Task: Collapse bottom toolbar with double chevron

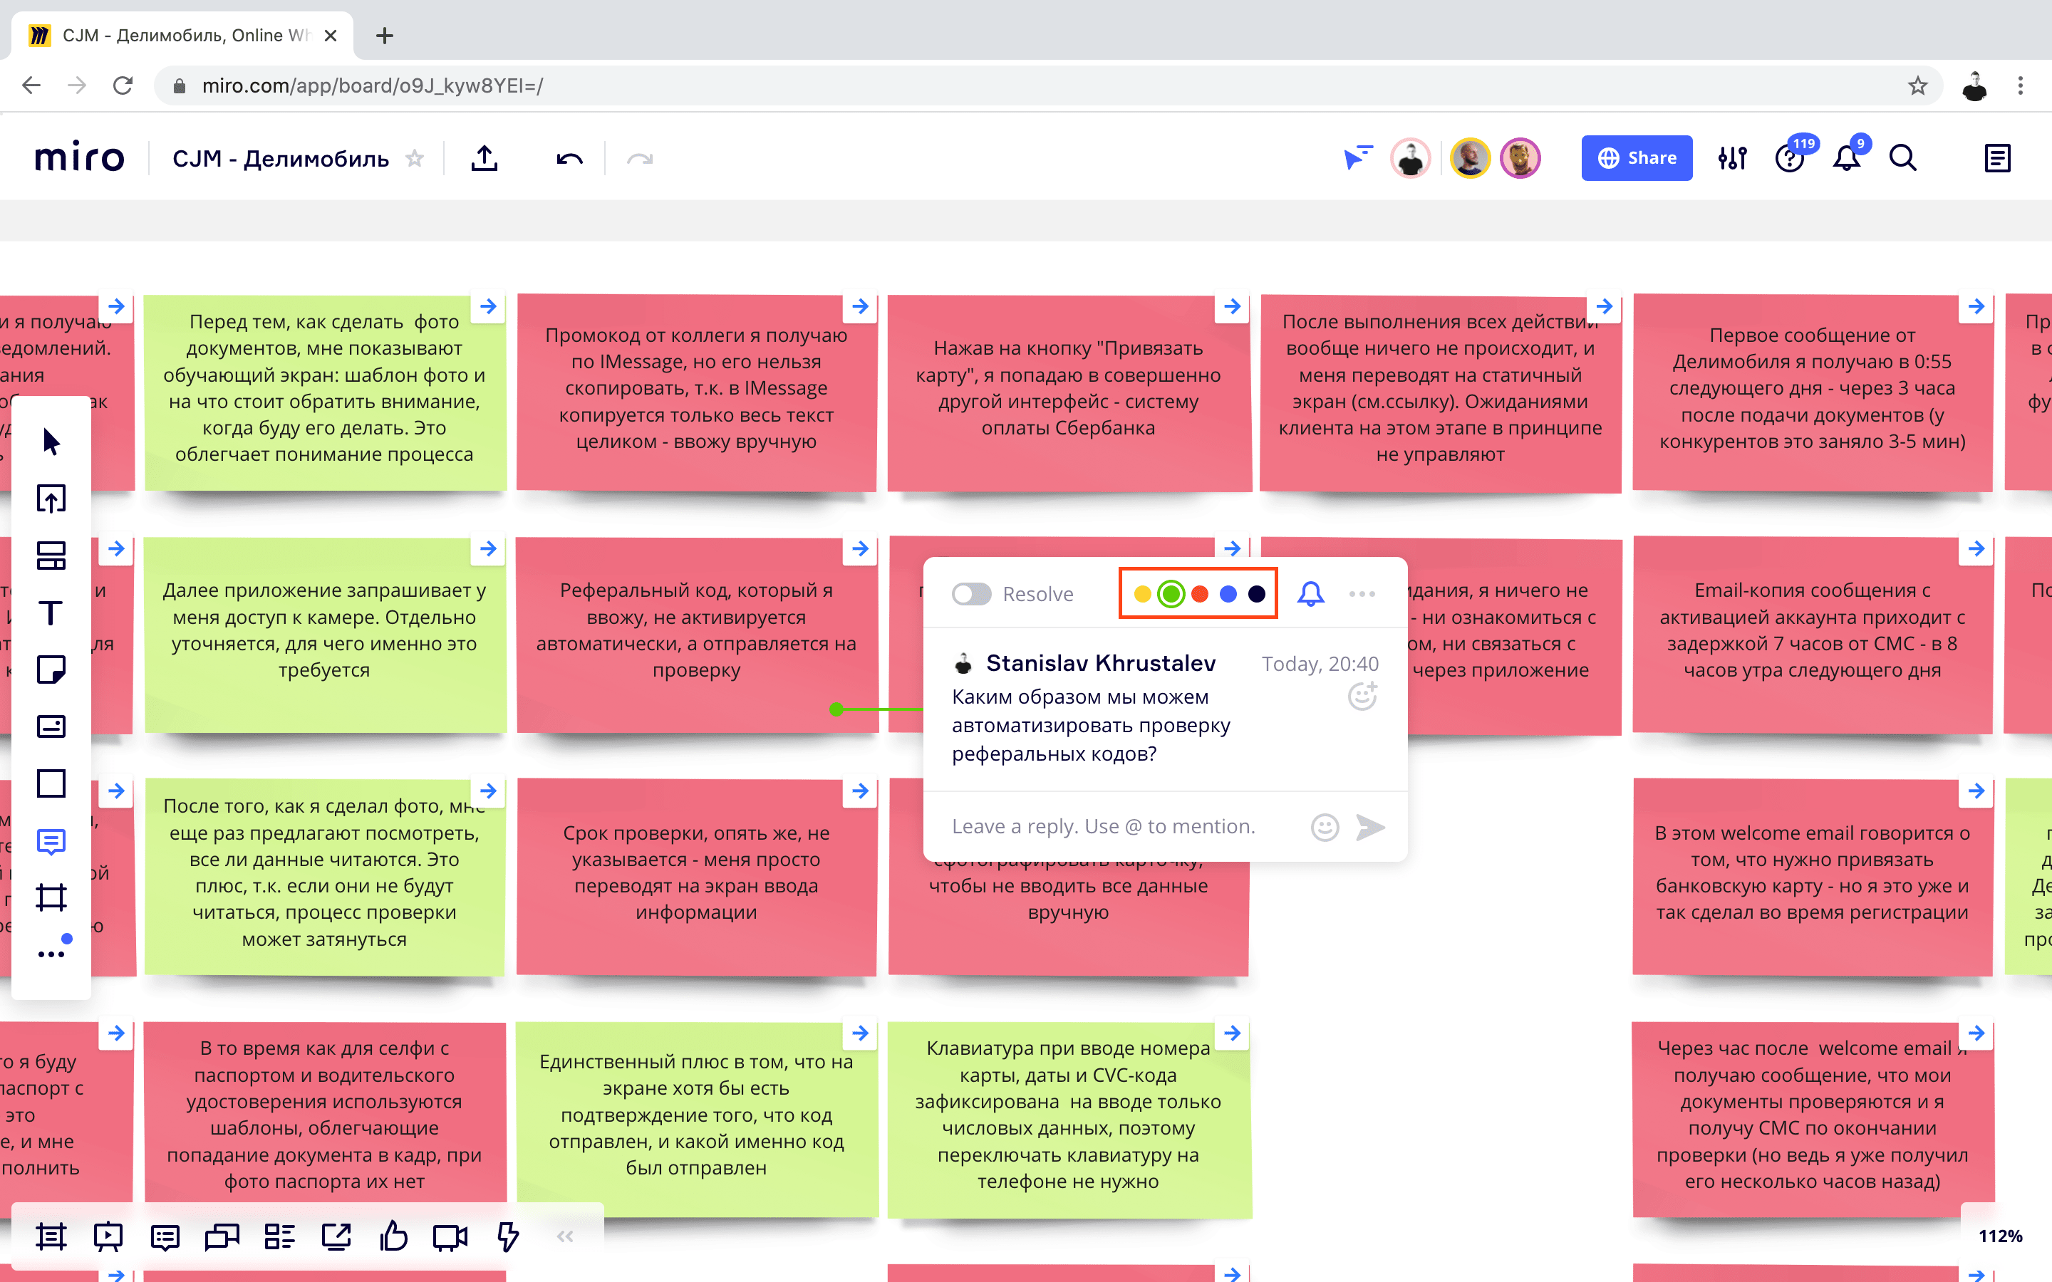Action: (x=566, y=1237)
